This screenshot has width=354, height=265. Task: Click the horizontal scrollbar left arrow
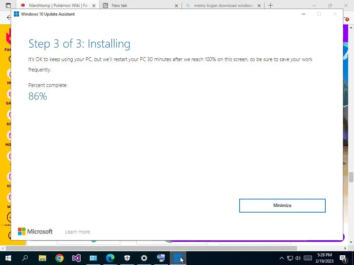(2, 248)
